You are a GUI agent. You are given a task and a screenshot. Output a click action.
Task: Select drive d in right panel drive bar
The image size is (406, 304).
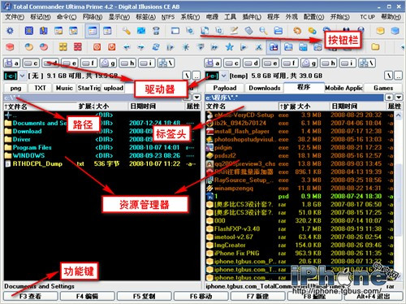[x=252, y=63]
